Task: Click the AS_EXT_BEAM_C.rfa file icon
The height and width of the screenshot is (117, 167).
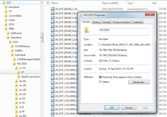Action: tap(53, 9)
